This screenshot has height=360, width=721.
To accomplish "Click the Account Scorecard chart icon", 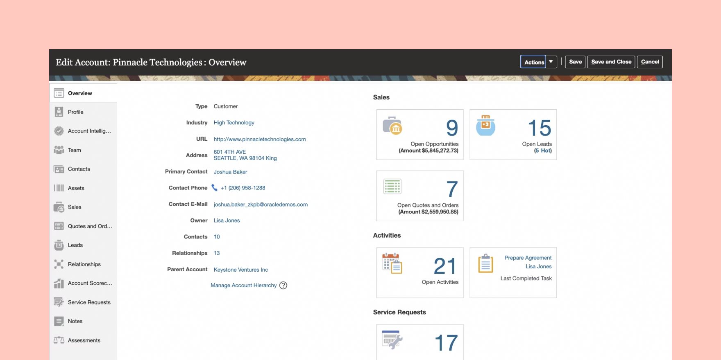I will (x=59, y=283).
